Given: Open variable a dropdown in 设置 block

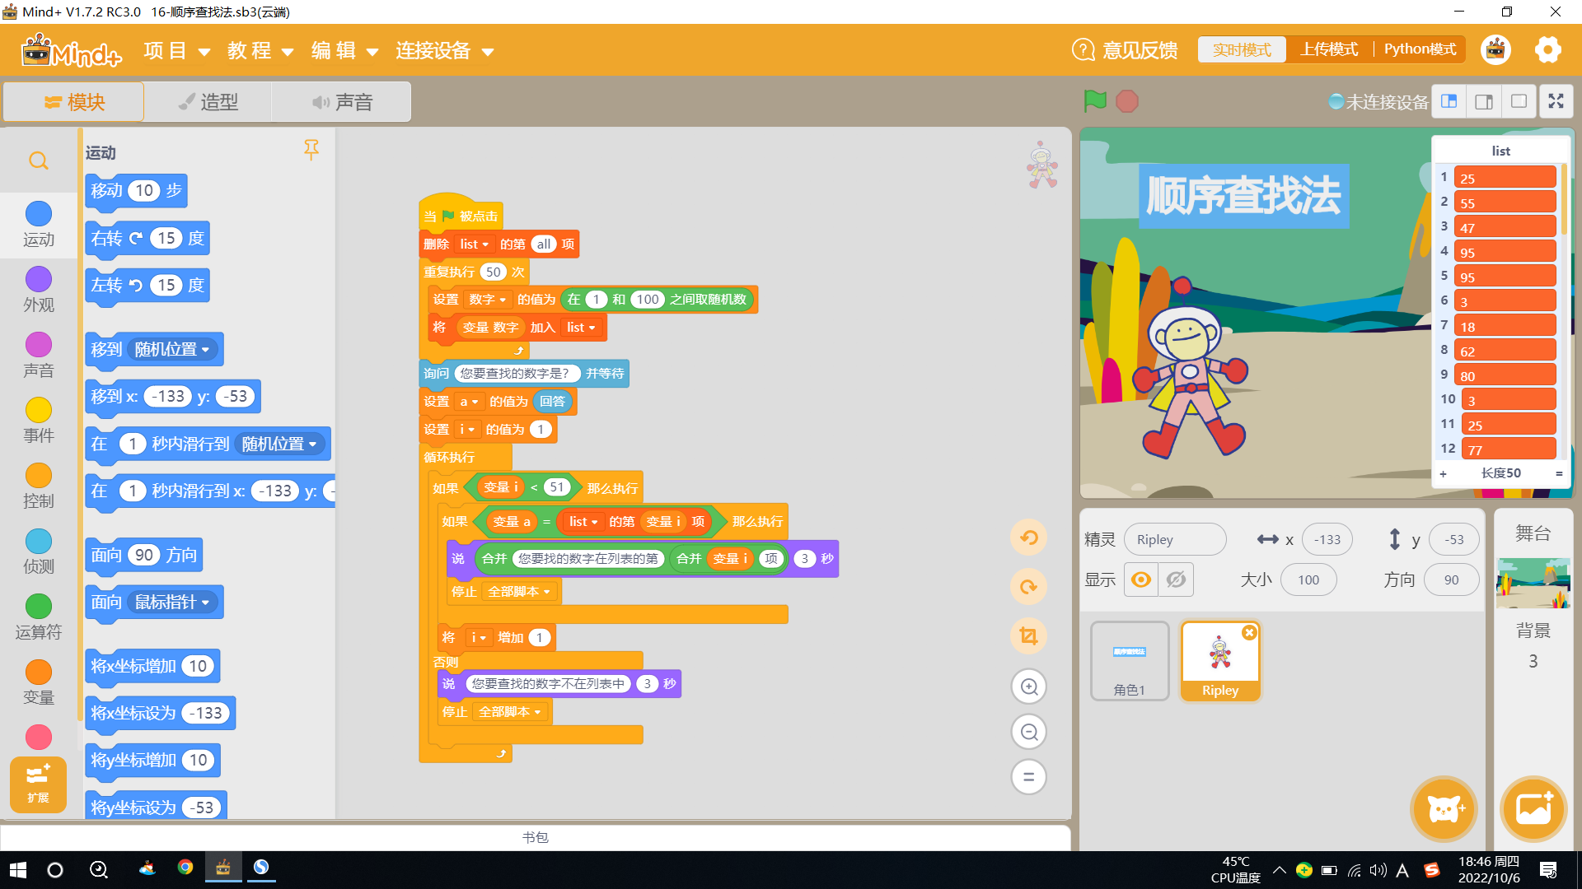Looking at the screenshot, I should click(x=469, y=402).
